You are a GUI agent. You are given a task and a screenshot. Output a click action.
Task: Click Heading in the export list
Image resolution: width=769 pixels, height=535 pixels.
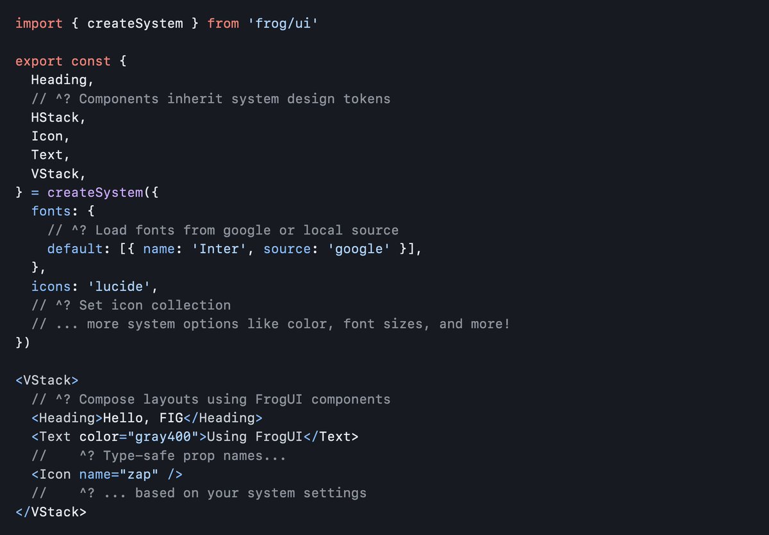59,80
